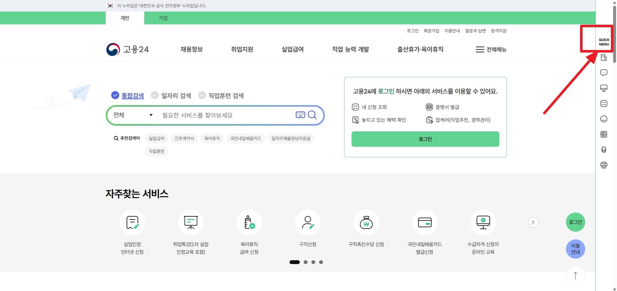Open the checklist icon on the right panel
The width and height of the screenshot is (617, 291).
click(604, 104)
